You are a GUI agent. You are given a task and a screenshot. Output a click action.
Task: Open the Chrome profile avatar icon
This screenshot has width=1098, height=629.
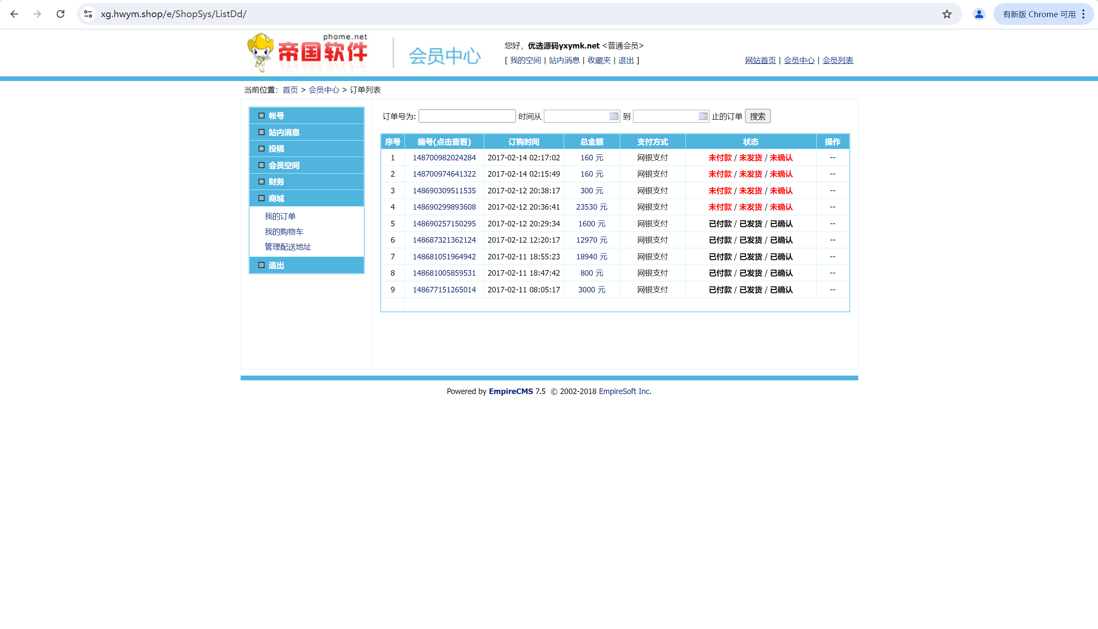click(x=979, y=14)
